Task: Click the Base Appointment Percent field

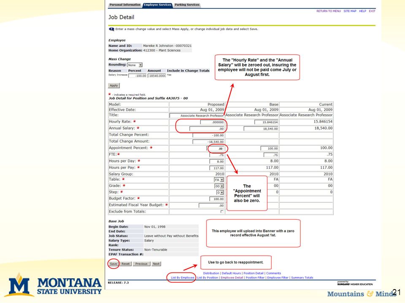Action: 270,149
